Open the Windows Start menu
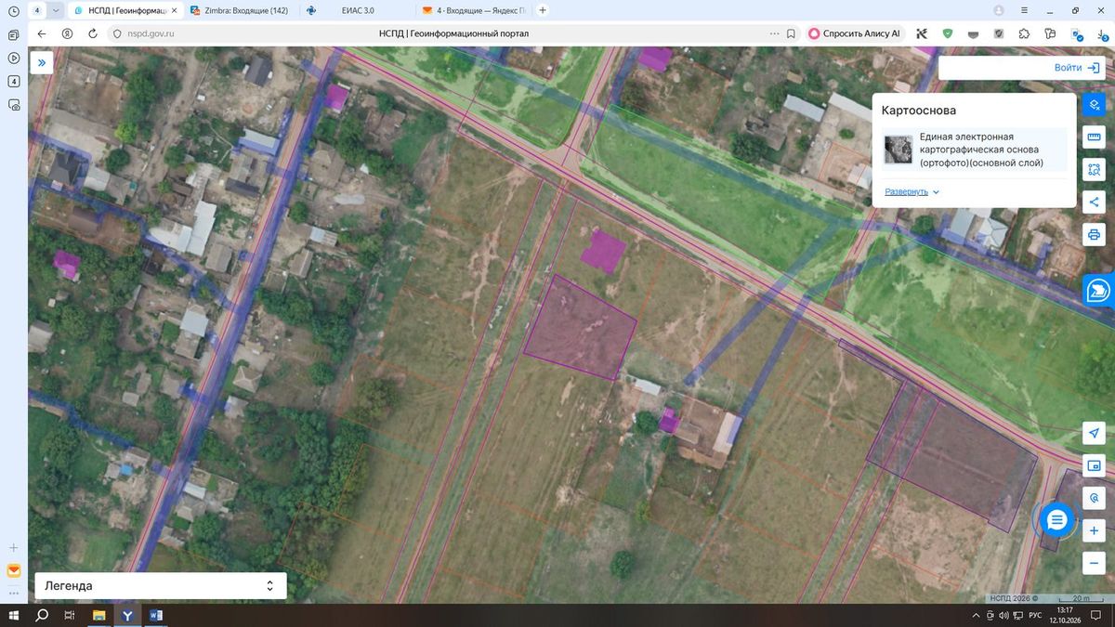This screenshot has height=627, width=1115. [14, 615]
